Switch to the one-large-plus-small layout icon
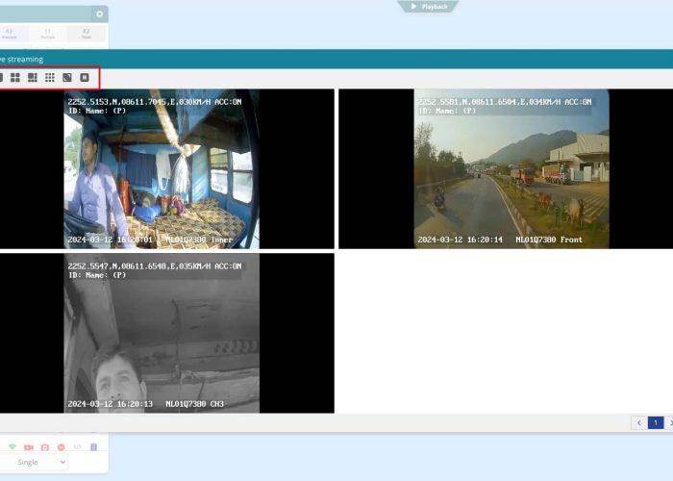The width and height of the screenshot is (673, 481). 33,77
